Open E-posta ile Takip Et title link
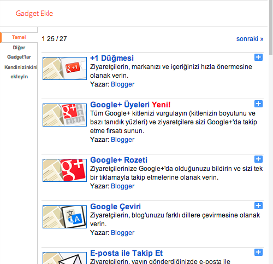The image size is (273, 264). [x=126, y=253]
